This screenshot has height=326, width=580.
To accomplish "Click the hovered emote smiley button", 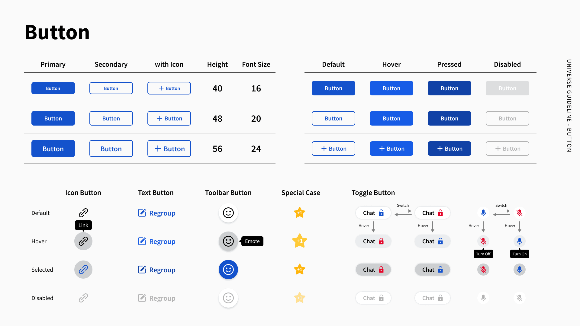I will (x=228, y=241).
